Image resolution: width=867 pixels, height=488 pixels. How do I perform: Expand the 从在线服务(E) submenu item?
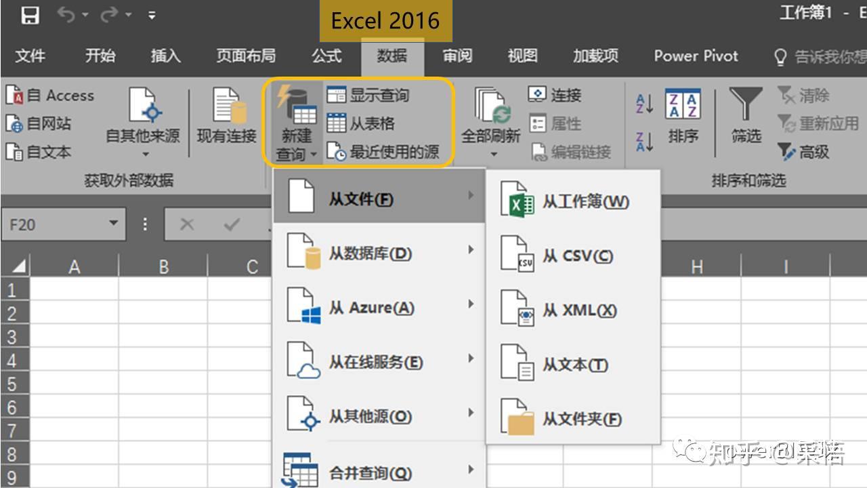pyautogui.click(x=379, y=362)
